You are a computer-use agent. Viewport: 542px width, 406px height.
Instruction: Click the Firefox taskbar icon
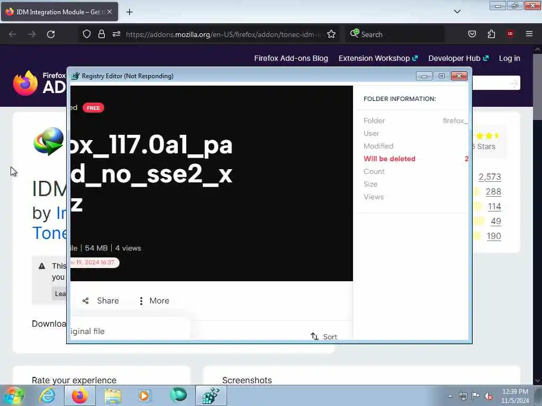tap(79, 395)
